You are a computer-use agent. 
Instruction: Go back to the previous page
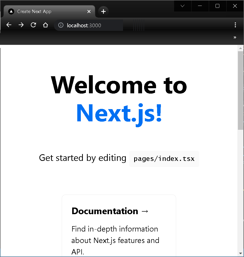pos(9,25)
